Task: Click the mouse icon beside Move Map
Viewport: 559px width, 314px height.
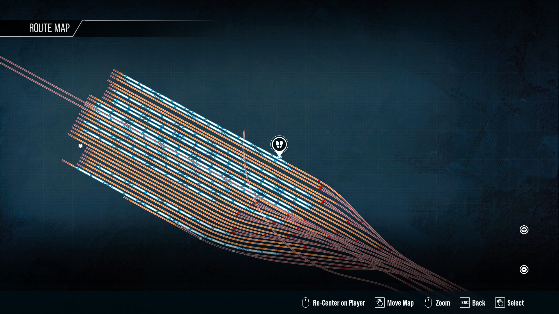Action: (x=380, y=303)
